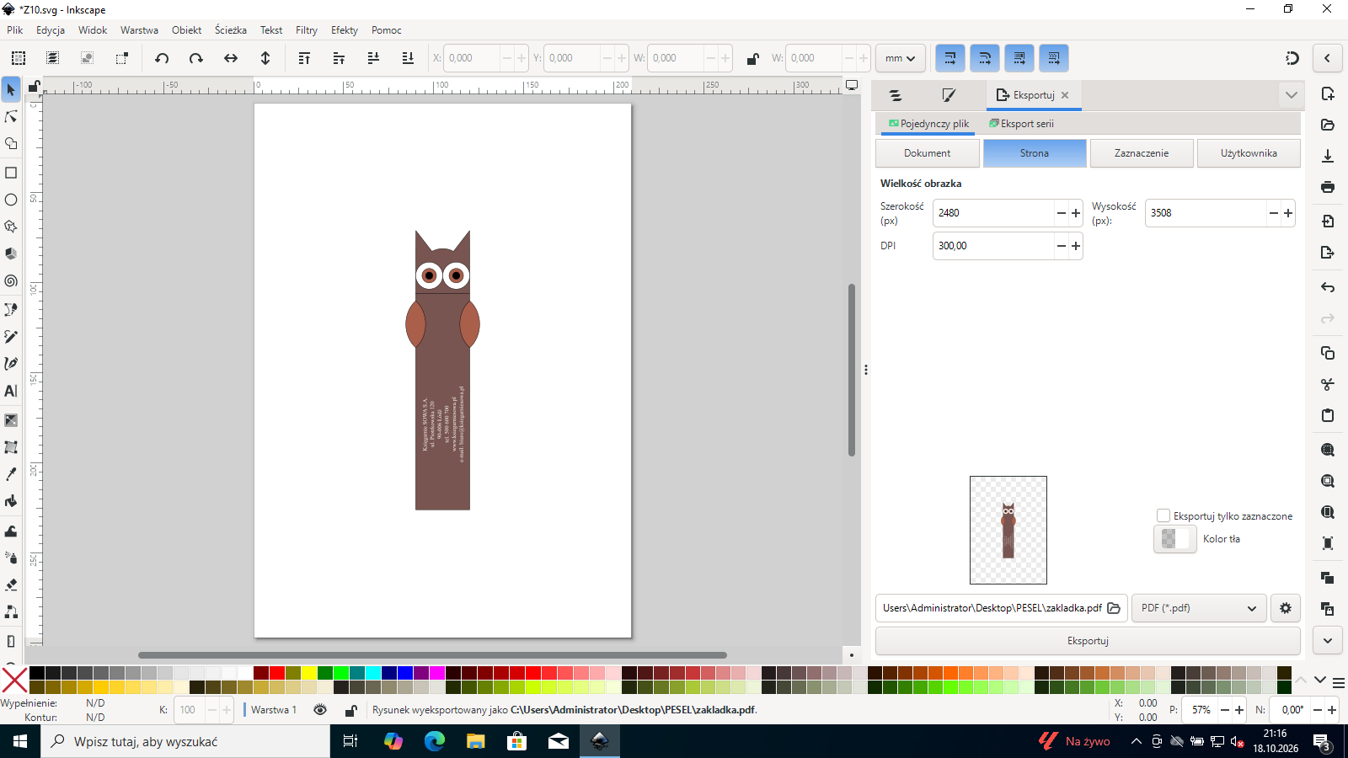1348x758 pixels.
Task: Expand the docked panels chevron menu
Action: (1292, 95)
